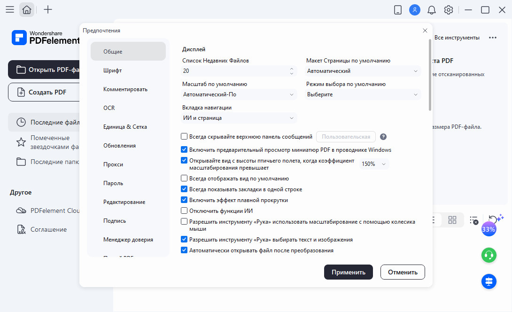Open the hamburger menu icon
The width and height of the screenshot is (512, 312).
(9, 10)
